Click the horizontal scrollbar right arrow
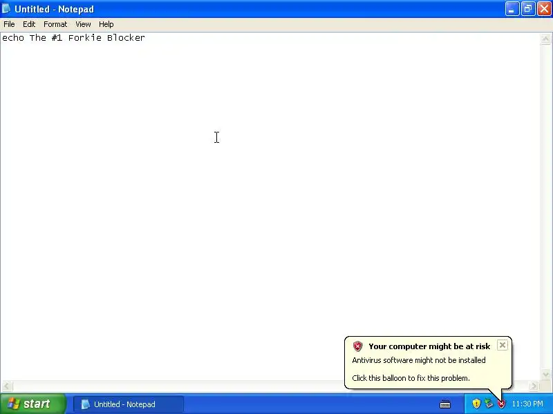 click(534, 386)
